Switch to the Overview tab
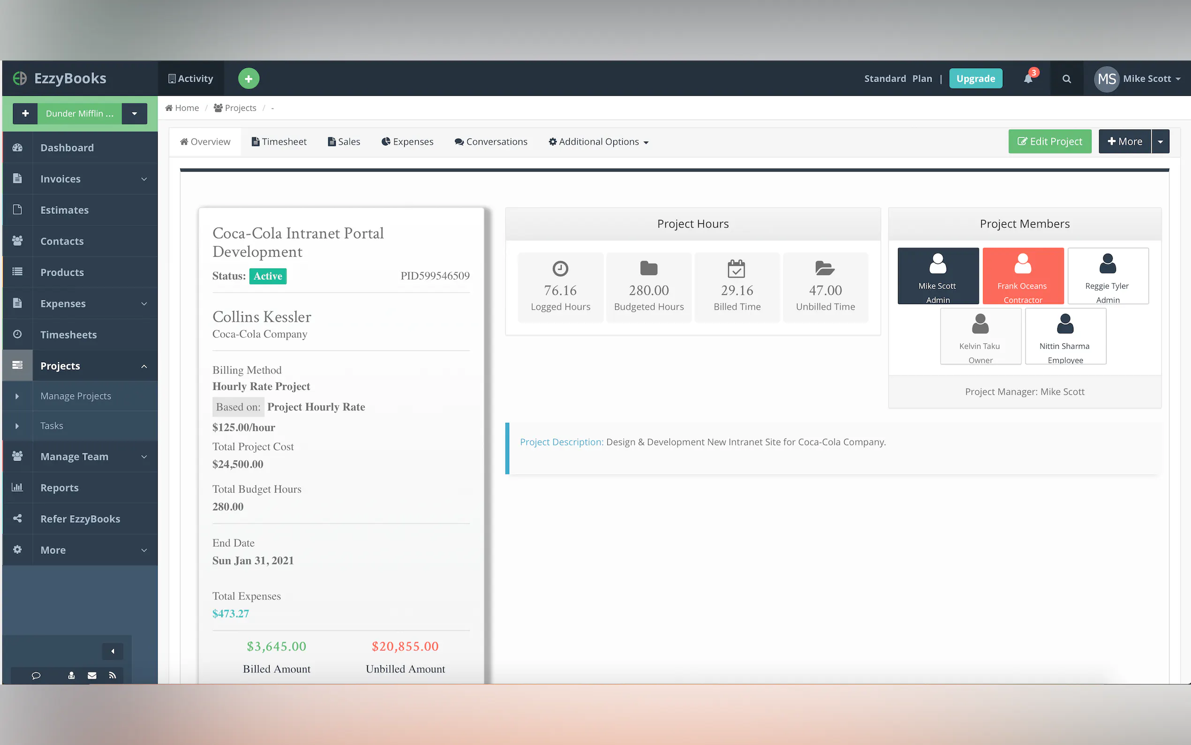The width and height of the screenshot is (1191, 745). tap(205, 142)
